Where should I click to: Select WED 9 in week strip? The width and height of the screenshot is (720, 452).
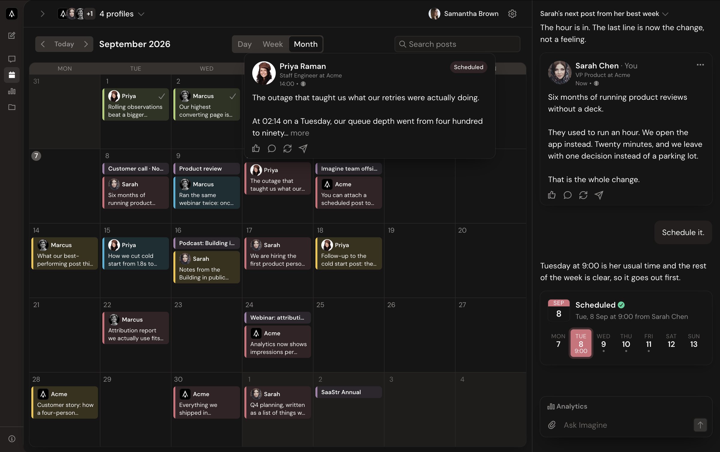[x=603, y=343]
